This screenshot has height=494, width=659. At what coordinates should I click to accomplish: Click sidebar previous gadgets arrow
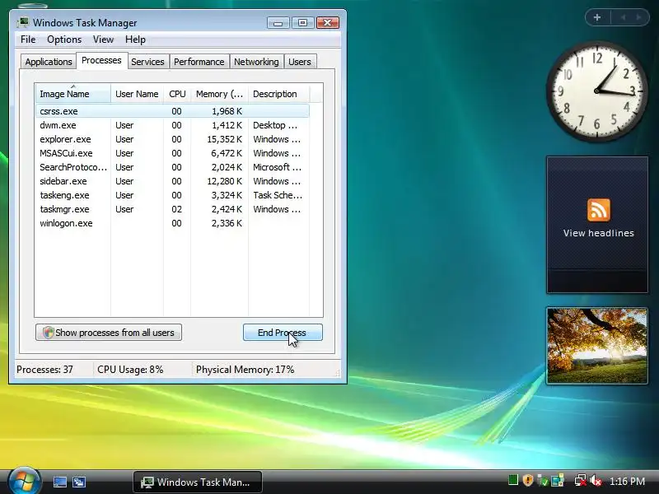click(x=623, y=17)
